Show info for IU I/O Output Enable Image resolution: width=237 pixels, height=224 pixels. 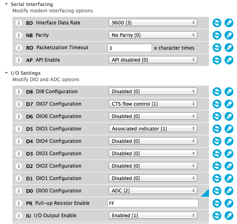(x=19, y=216)
